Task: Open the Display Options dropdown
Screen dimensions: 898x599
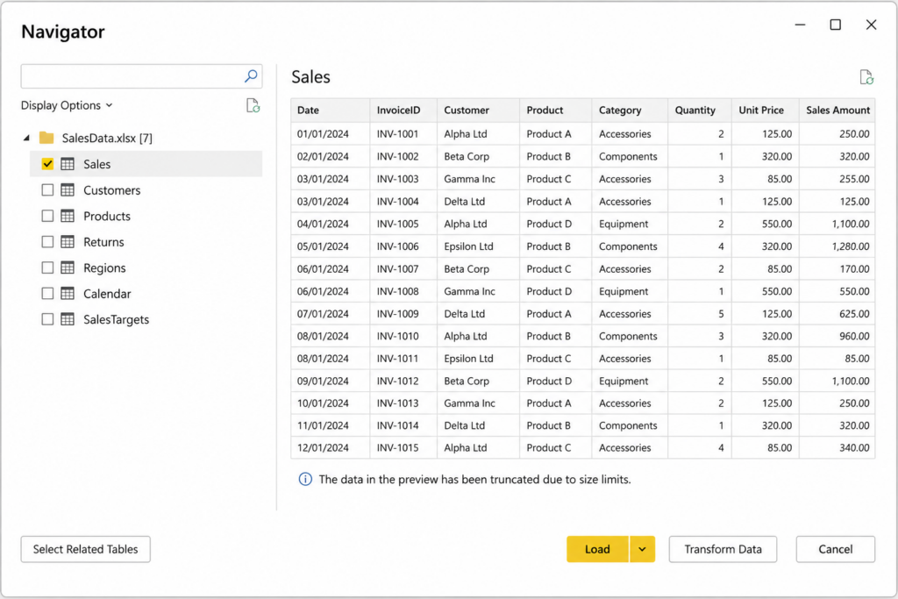Action: pos(67,105)
